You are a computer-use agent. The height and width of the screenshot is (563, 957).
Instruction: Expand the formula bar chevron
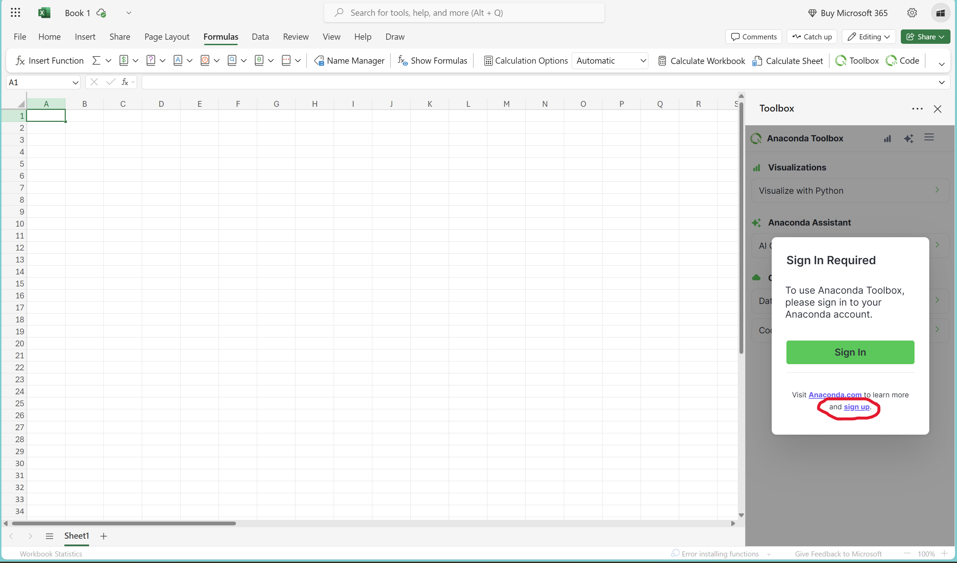942,82
